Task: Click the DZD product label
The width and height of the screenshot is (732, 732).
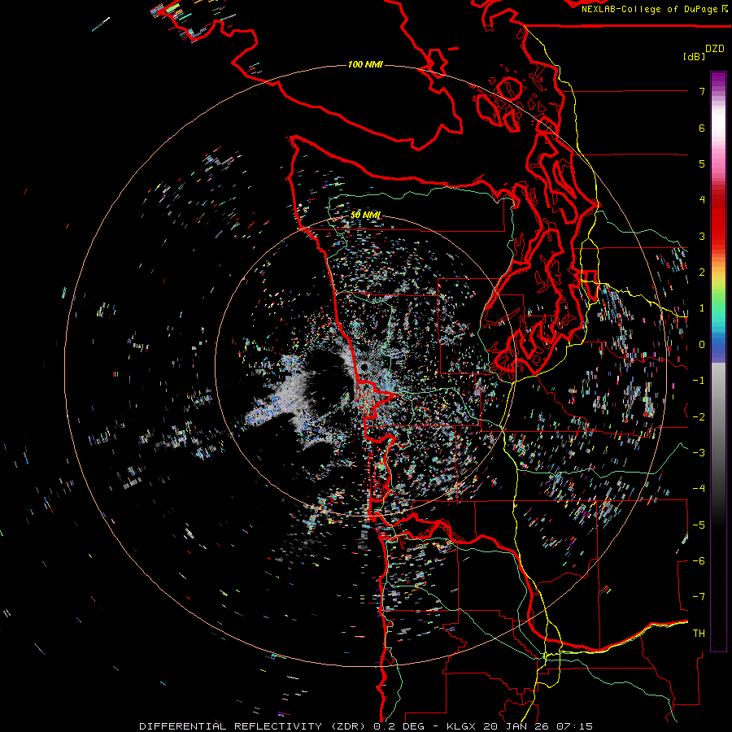Action: pos(715,49)
